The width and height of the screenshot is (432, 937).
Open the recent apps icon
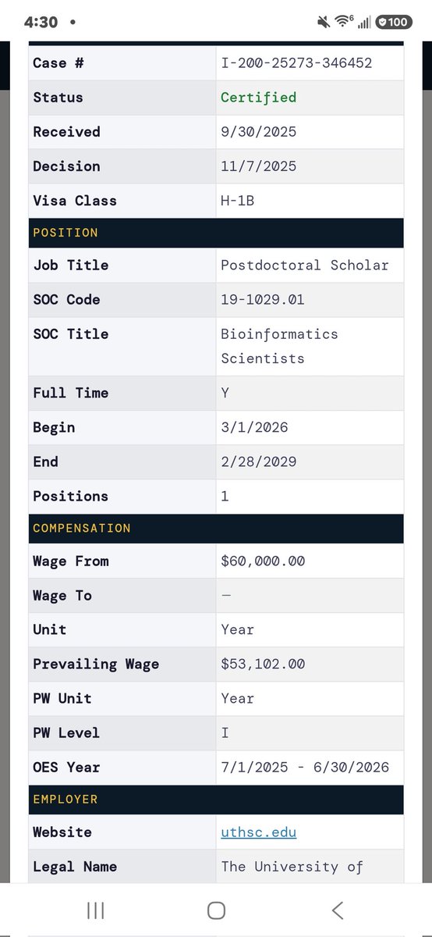[x=96, y=910]
